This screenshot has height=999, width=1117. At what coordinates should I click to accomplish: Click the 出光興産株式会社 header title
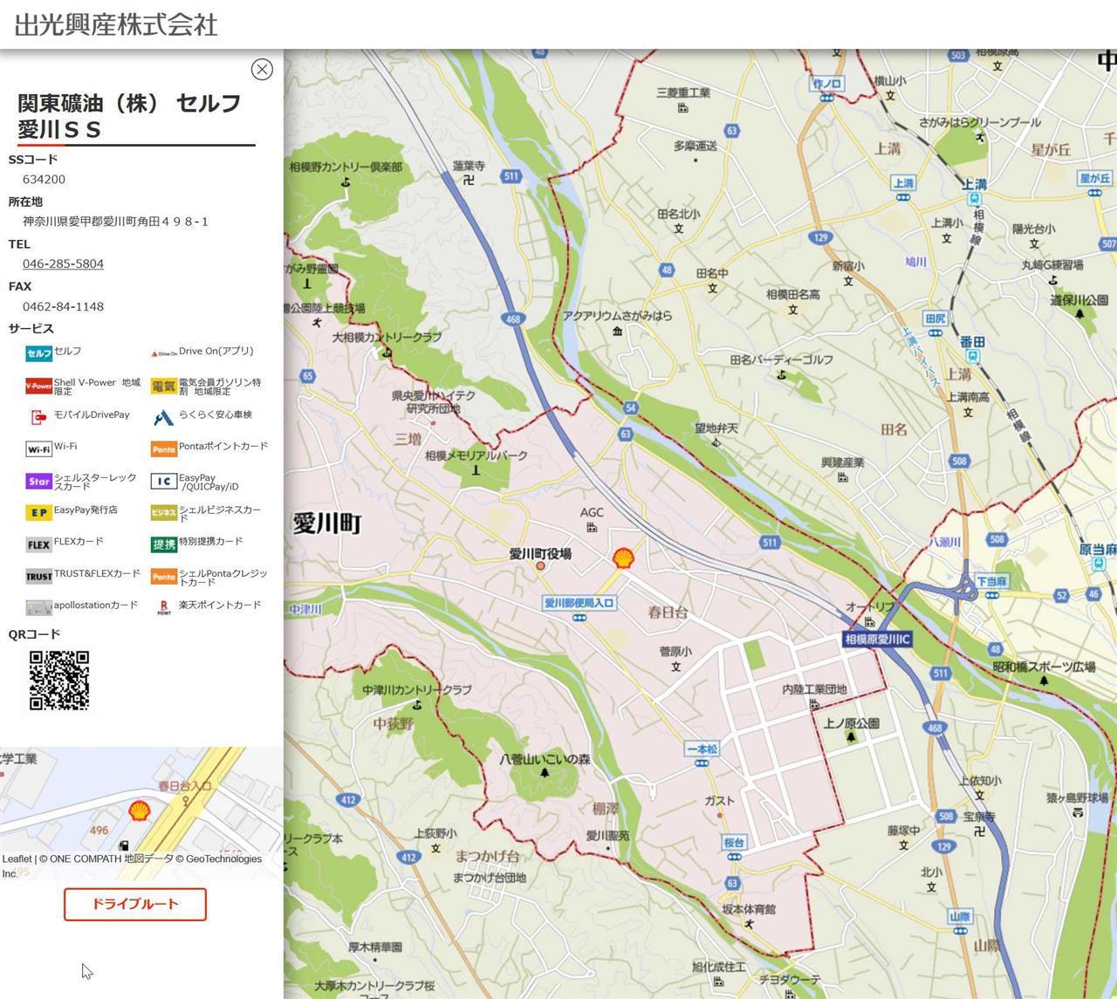point(116,24)
